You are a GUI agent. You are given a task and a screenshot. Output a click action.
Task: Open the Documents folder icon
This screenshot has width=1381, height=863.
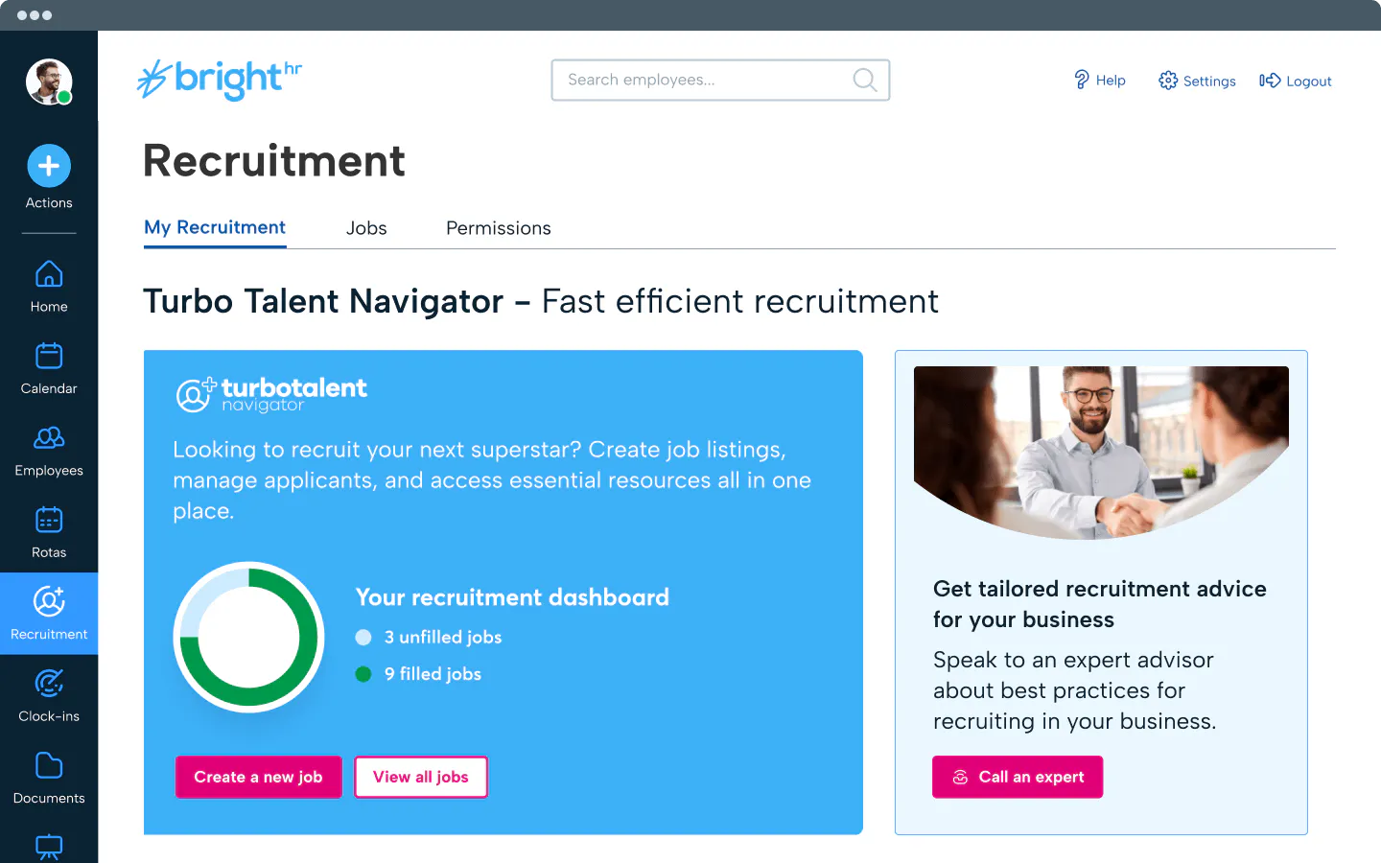click(x=49, y=765)
